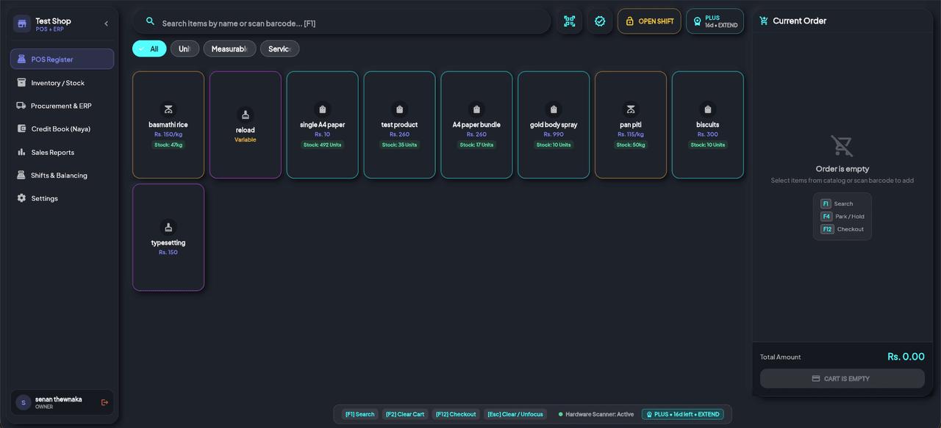This screenshot has height=428, width=941.
Task: Click the Rs. 0.00 total amount
Action: click(906, 357)
